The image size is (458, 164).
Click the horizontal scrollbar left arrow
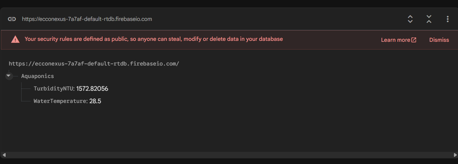point(4,155)
